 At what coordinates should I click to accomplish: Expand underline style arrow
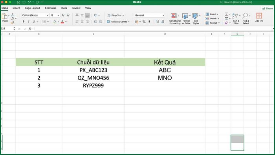point(37,22)
